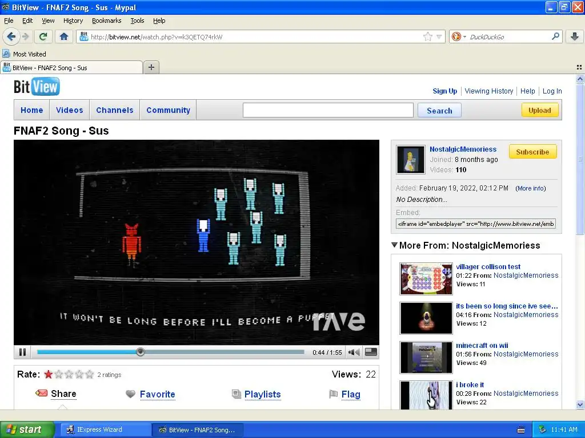Image resolution: width=585 pixels, height=438 pixels.
Task: Open the Bookmarks menu
Action: click(107, 21)
